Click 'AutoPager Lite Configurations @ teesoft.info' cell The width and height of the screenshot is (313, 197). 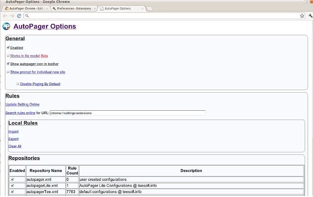[x=191, y=186]
